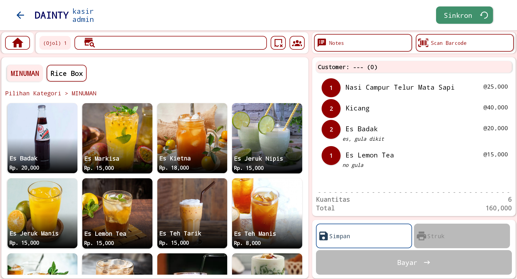Click the Sinkron refresh icon
The height and width of the screenshot is (279, 517).
pos(484,15)
